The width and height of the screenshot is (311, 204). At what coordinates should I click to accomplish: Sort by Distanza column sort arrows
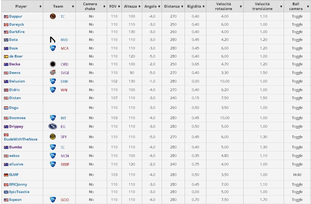[x=182, y=6]
